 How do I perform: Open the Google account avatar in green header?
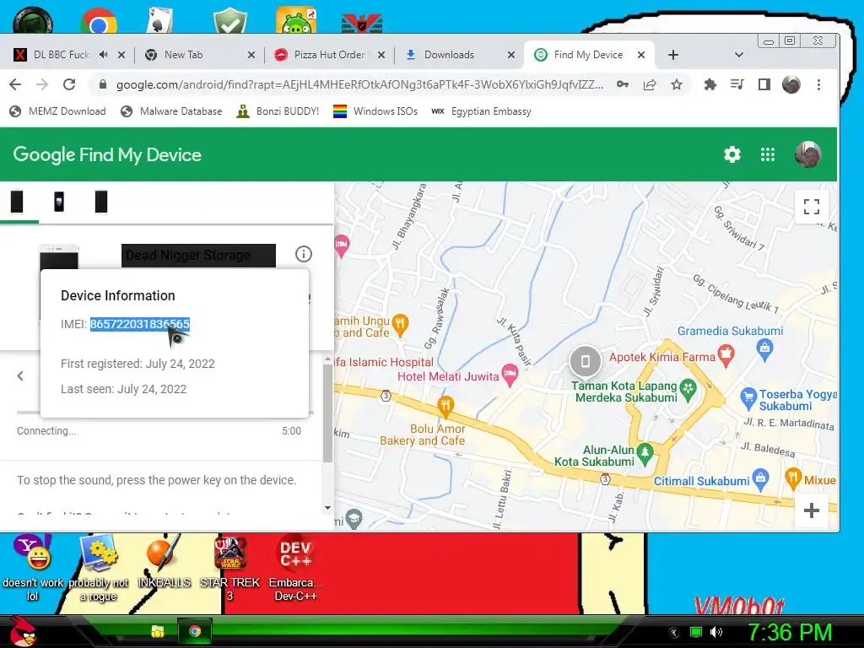[x=807, y=154]
